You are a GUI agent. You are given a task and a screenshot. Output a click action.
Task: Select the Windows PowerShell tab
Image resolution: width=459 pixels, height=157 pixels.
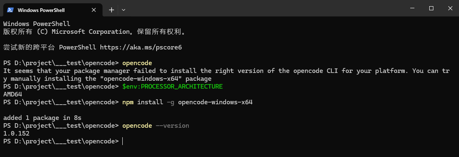[53, 10]
